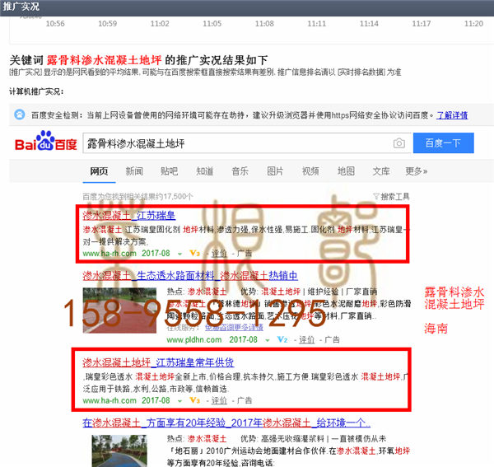Click the red pavement thumbnail image
The height and width of the screenshot is (467, 494).
tap(119, 311)
